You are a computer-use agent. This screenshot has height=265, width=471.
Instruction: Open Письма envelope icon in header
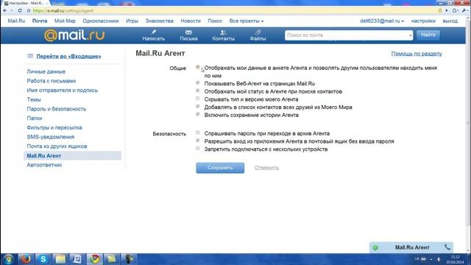(x=188, y=32)
